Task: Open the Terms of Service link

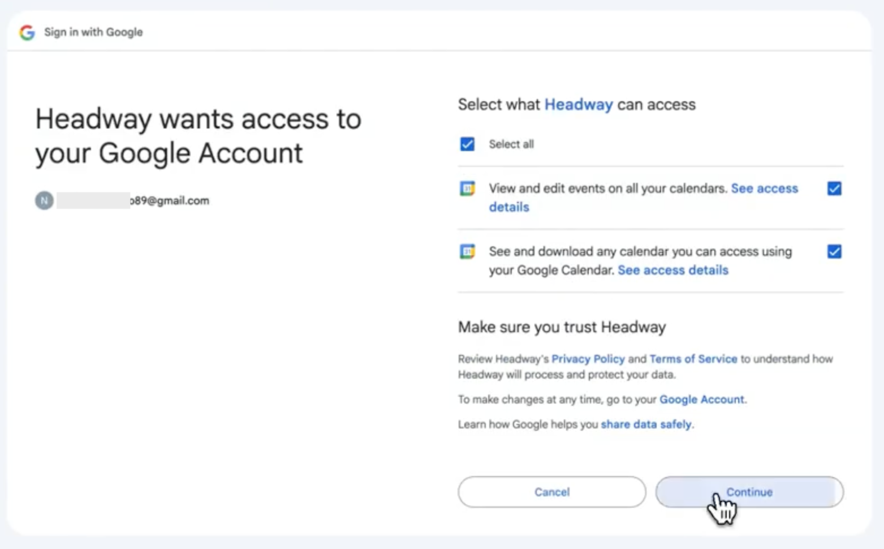Action: tap(693, 359)
